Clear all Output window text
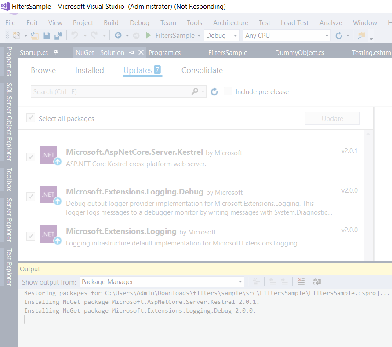This screenshot has height=347, width=392. tap(301, 281)
